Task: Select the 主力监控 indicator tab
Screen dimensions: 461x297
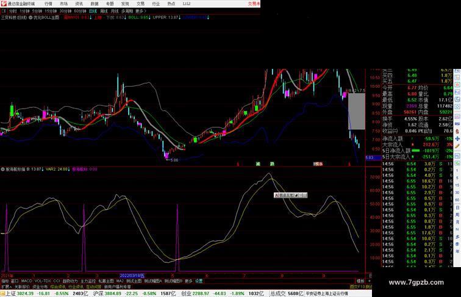Action: [88, 281]
